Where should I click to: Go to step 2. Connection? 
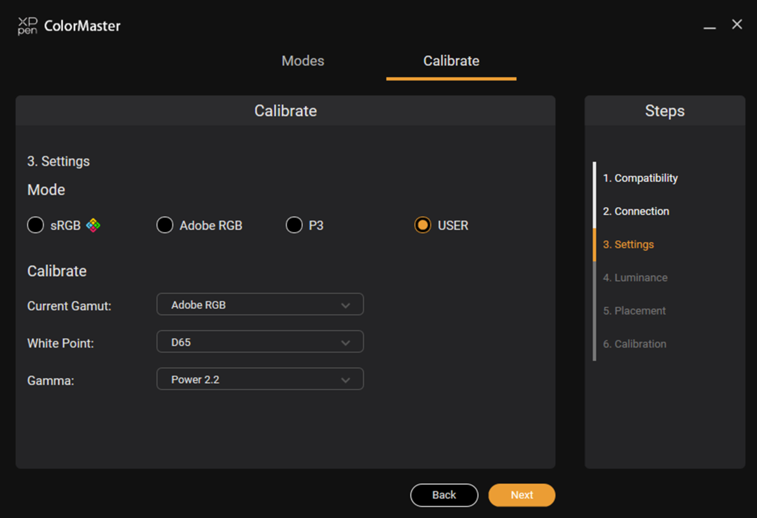tap(636, 211)
